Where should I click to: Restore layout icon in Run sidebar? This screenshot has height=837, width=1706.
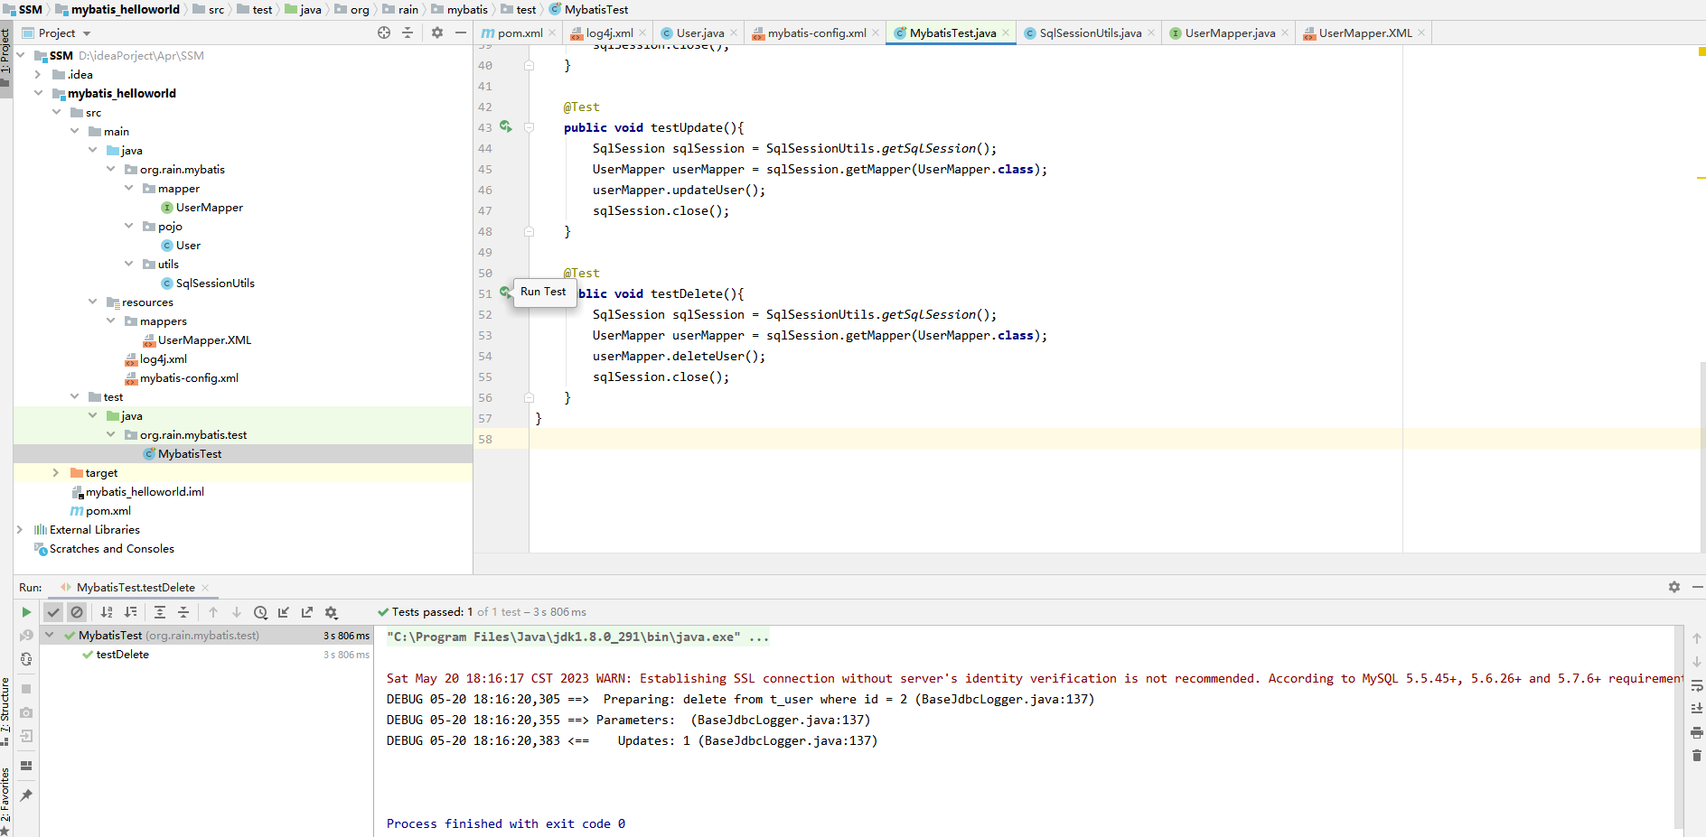(x=26, y=766)
